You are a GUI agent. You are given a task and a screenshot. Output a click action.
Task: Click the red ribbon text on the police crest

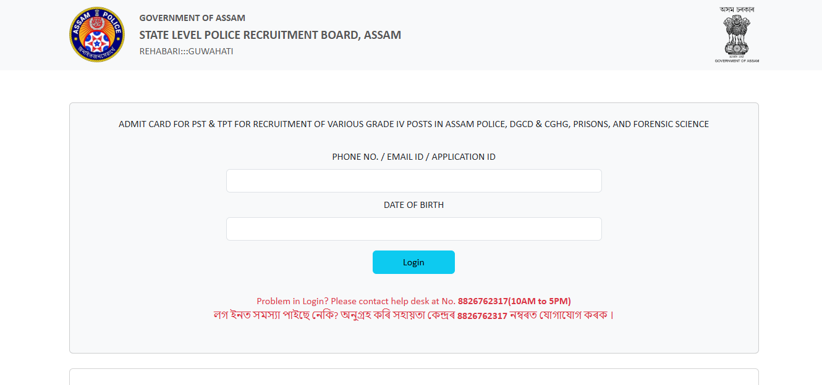[97, 49]
